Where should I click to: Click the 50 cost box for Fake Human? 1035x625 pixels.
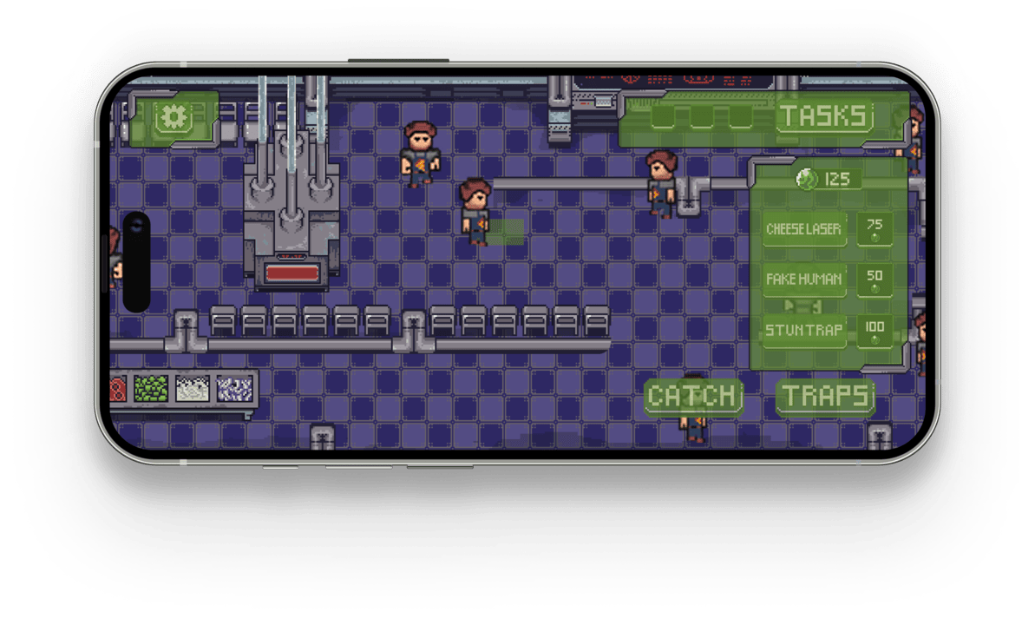(x=875, y=279)
